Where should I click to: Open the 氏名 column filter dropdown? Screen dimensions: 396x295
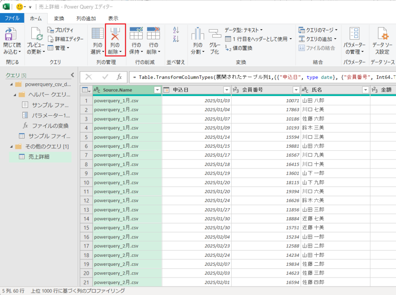[x=365, y=89]
